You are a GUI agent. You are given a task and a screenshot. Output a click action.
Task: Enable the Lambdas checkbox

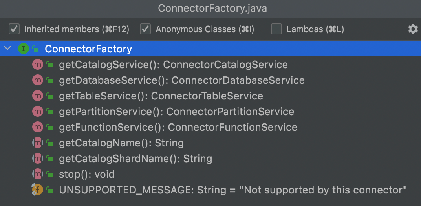point(276,29)
